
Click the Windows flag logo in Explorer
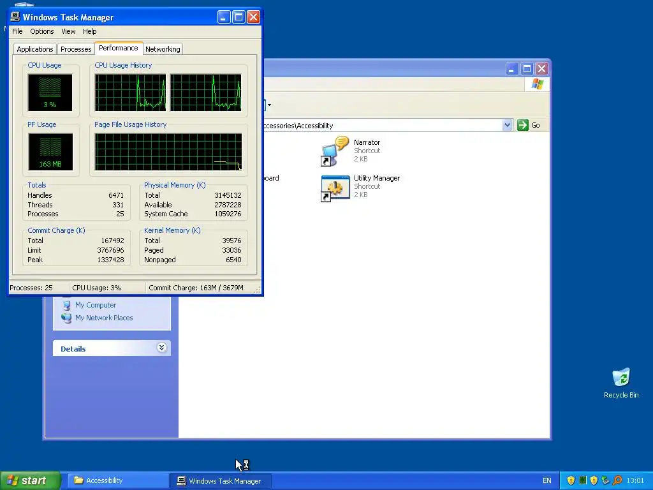(x=537, y=84)
